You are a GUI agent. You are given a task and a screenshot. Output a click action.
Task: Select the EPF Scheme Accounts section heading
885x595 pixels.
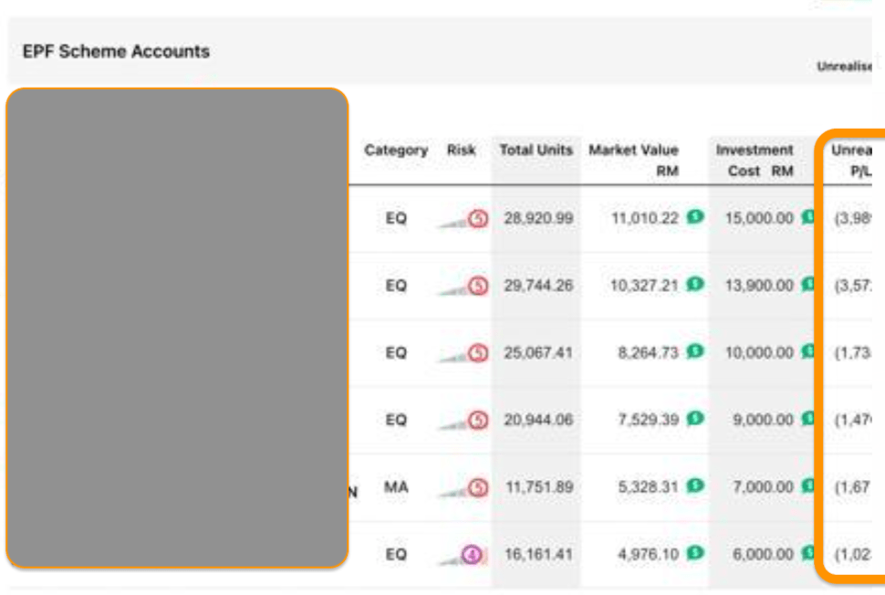click(116, 52)
